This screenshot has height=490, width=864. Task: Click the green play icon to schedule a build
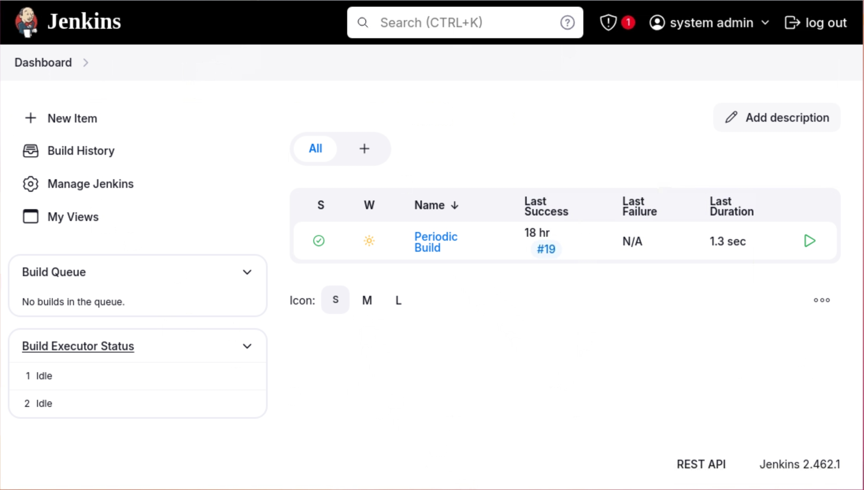(809, 241)
